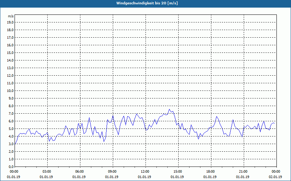
Task: Click the 21:00 time axis label
Action: coord(244,172)
